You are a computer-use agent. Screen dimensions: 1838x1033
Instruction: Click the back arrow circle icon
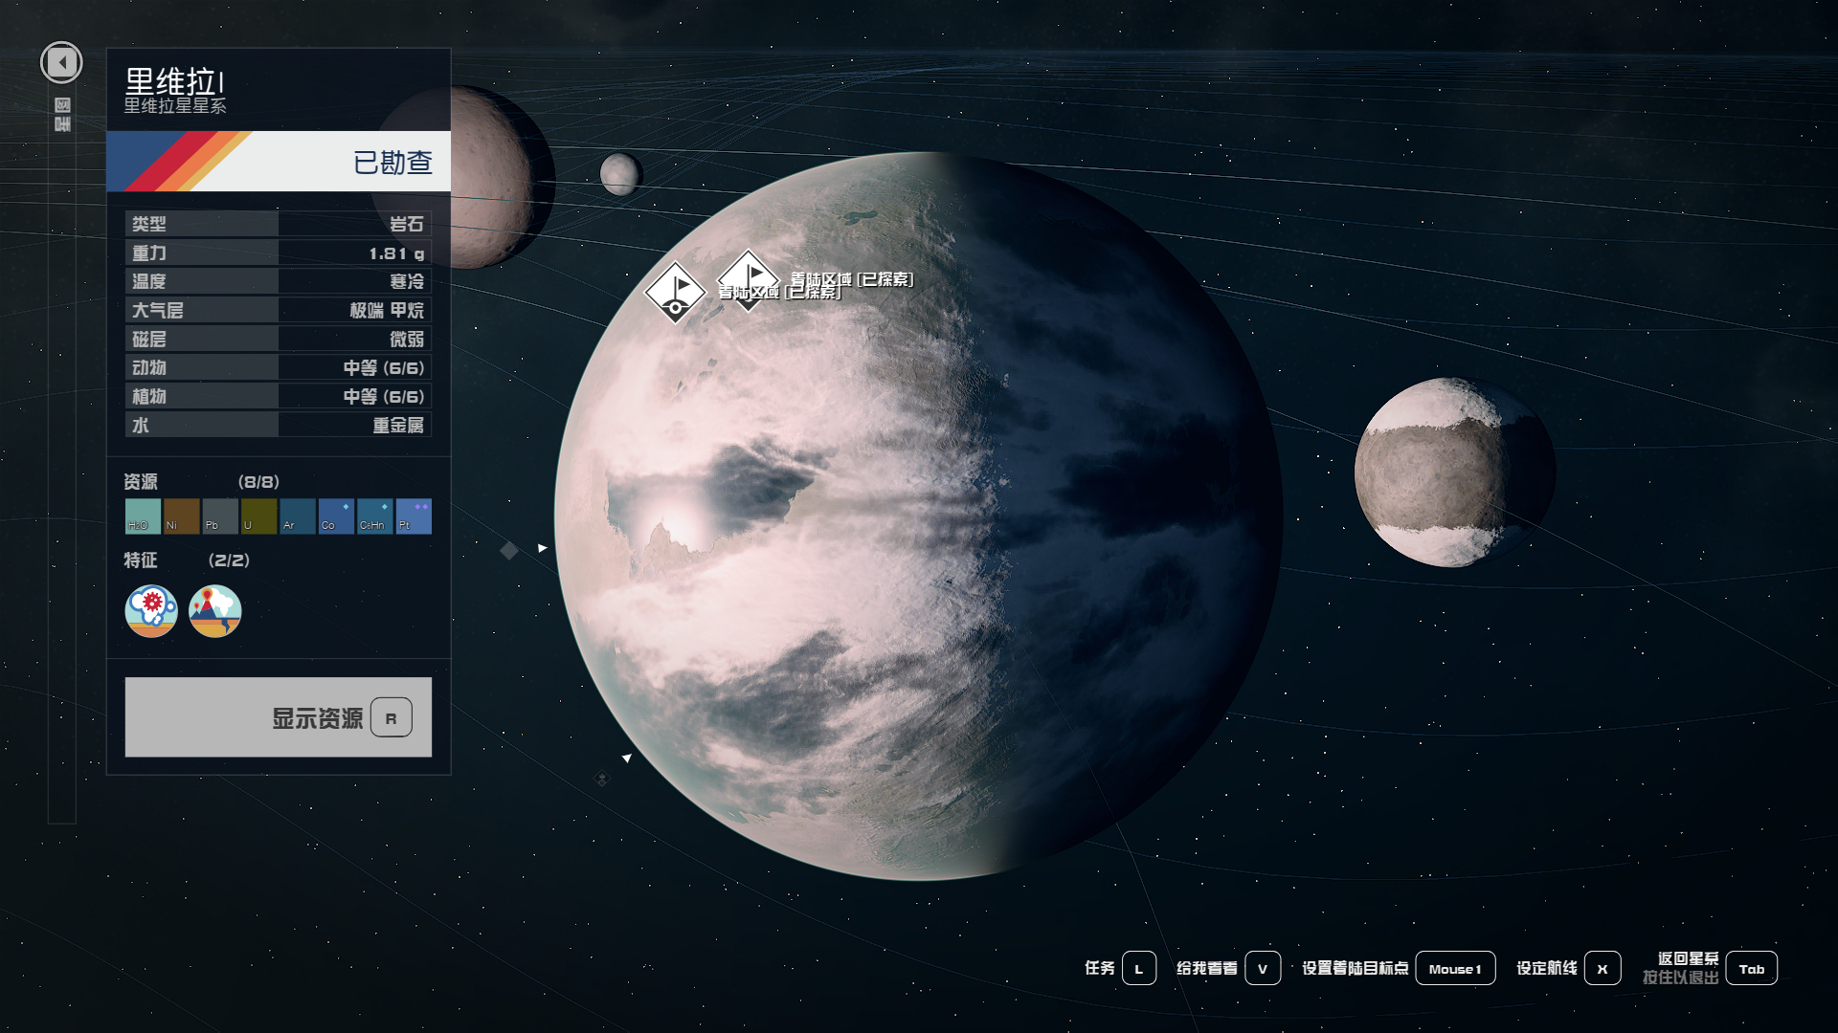tap(61, 63)
